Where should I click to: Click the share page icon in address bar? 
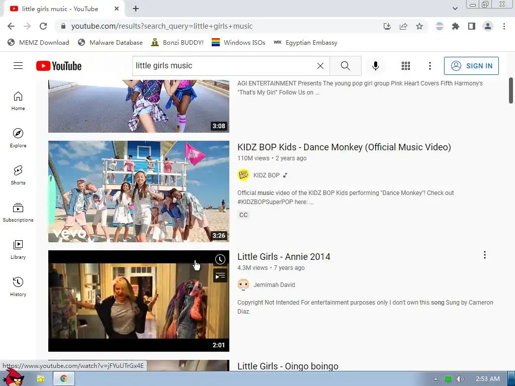403,26
